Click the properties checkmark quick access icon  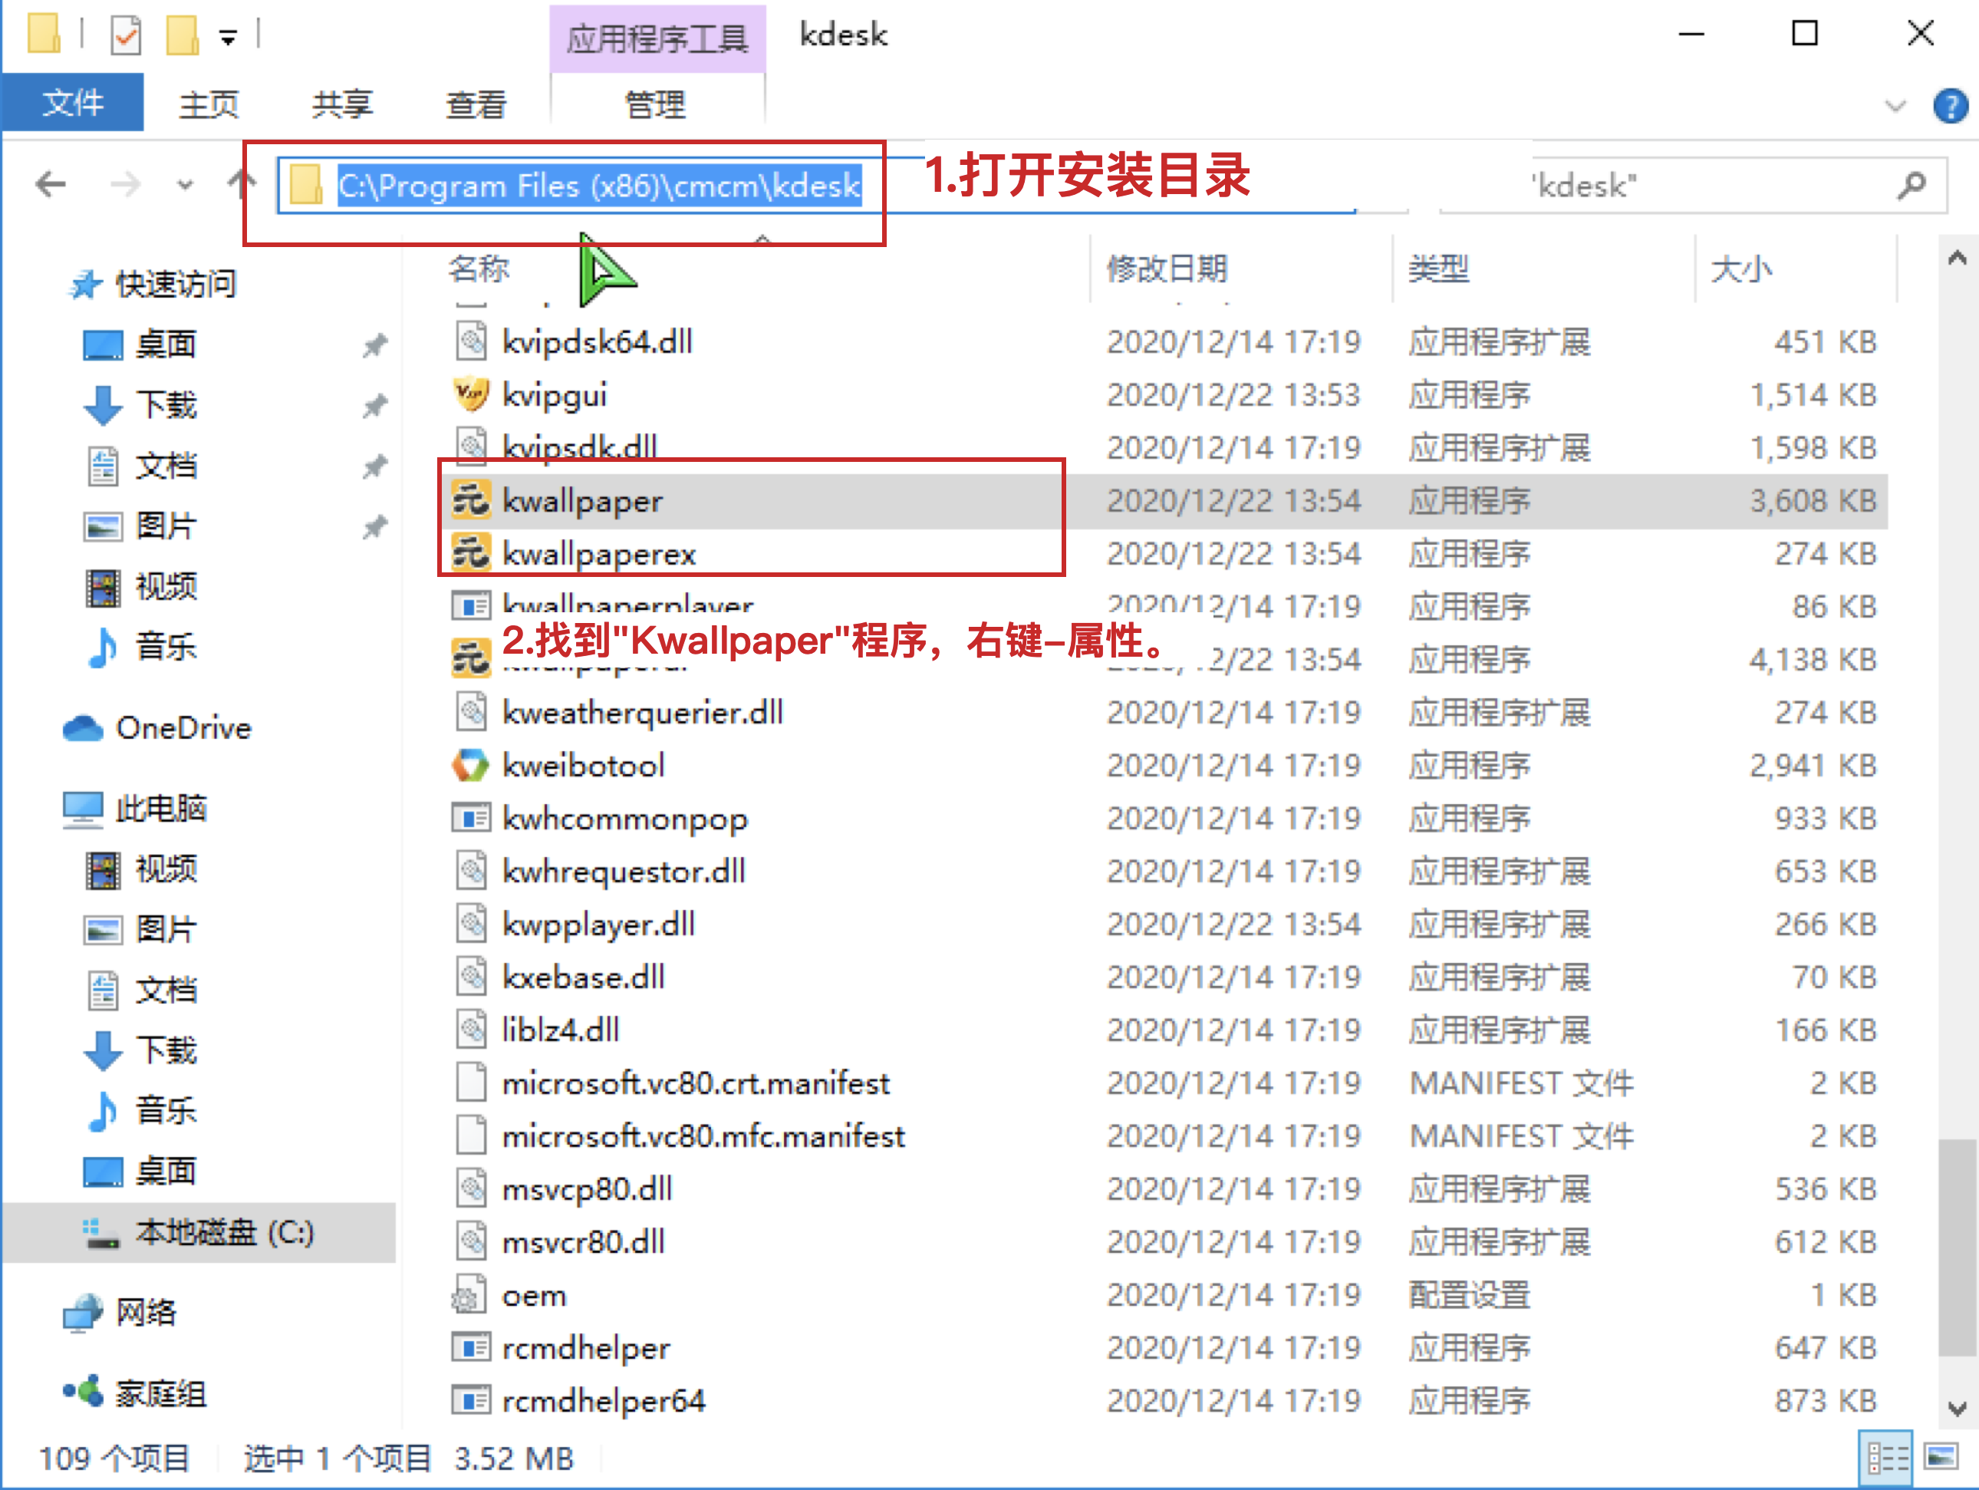[x=126, y=35]
